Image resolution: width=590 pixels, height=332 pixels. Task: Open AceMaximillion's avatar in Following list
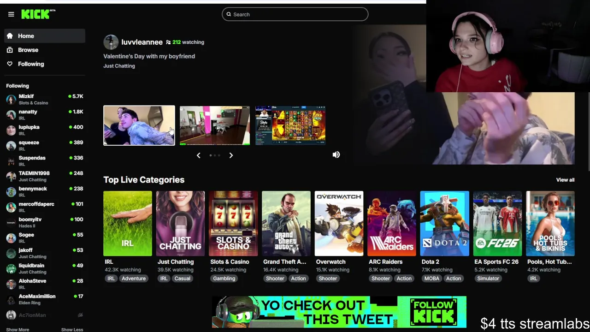pyautogui.click(x=11, y=300)
